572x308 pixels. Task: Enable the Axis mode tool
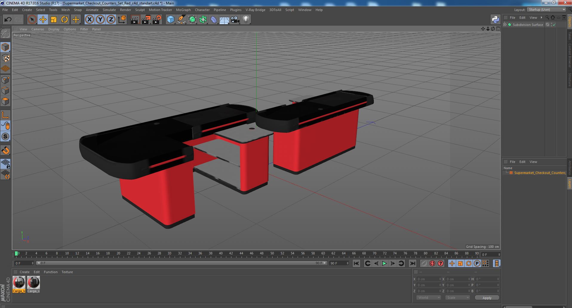point(5,115)
